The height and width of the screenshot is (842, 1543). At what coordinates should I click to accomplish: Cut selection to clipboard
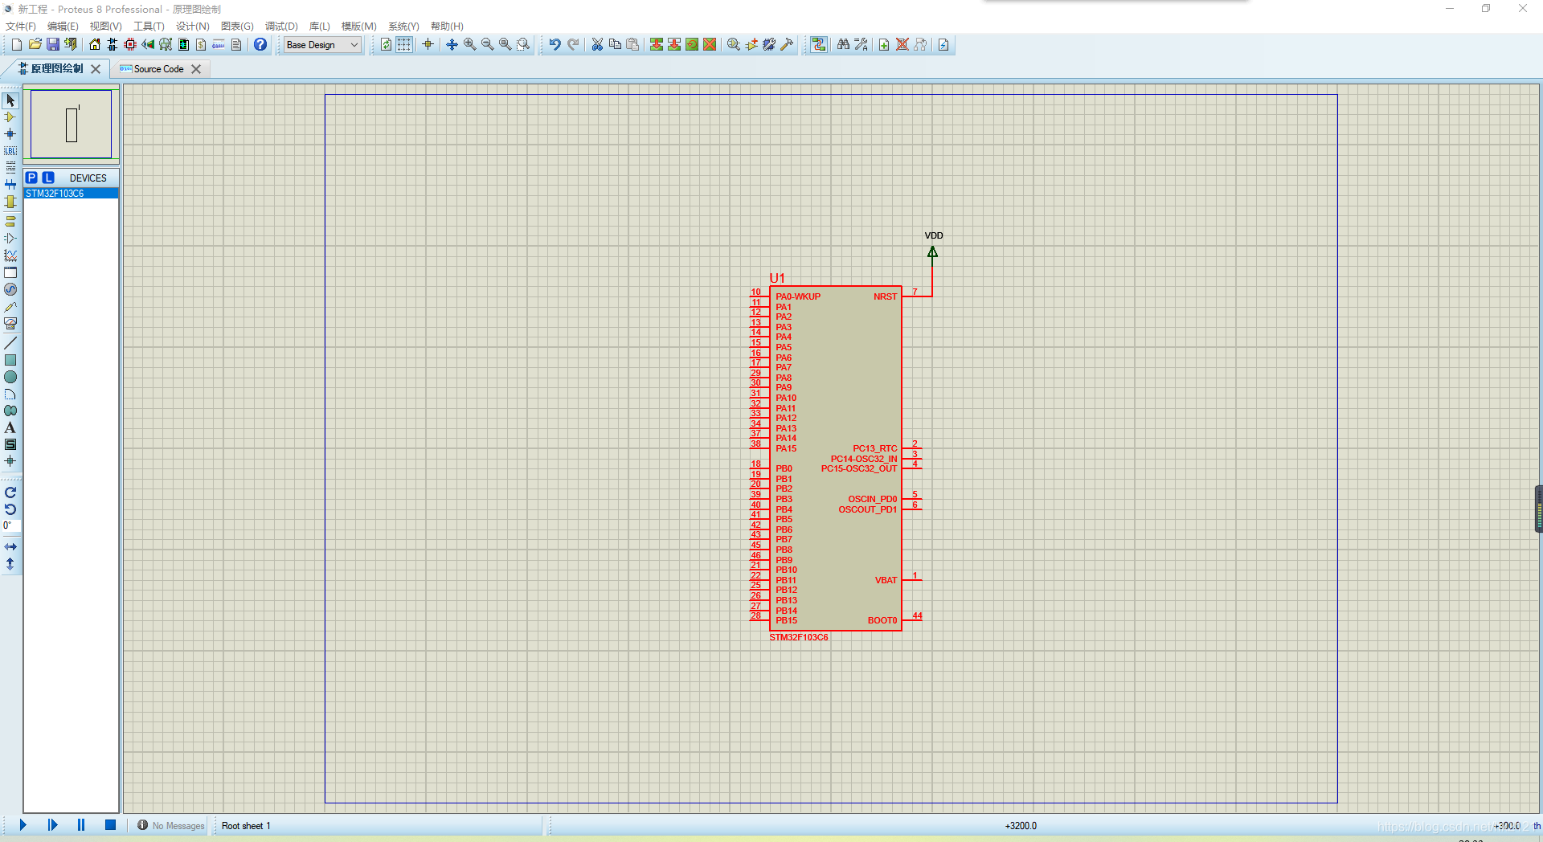pos(597,45)
